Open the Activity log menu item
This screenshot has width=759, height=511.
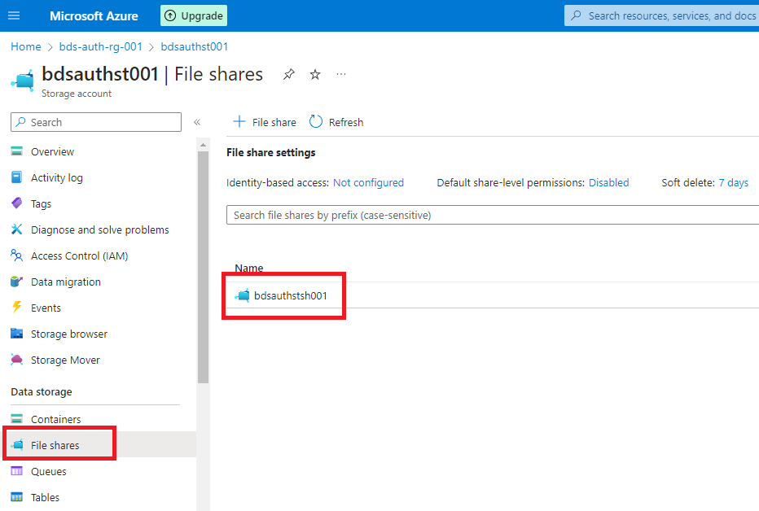pyautogui.click(x=57, y=178)
